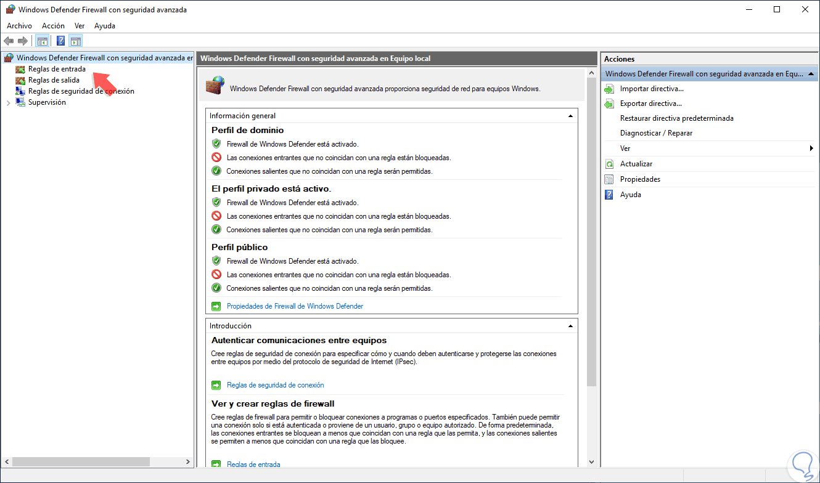
Task: Select Reglas de entrada icon in tree
Action: click(x=20, y=69)
